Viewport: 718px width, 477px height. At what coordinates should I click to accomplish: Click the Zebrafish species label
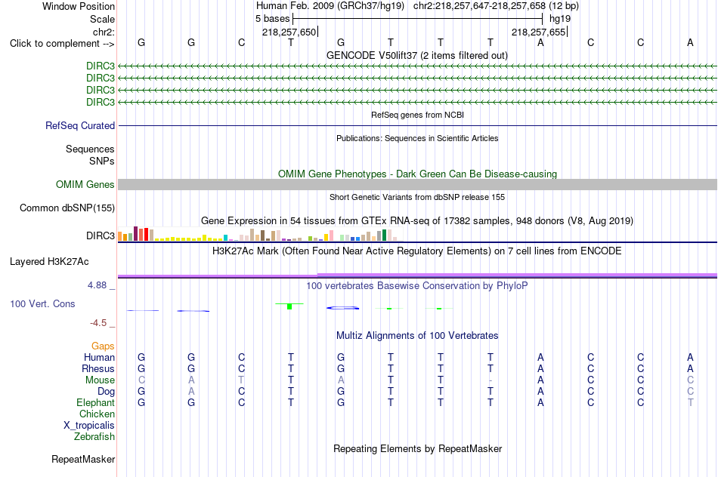pos(94,437)
